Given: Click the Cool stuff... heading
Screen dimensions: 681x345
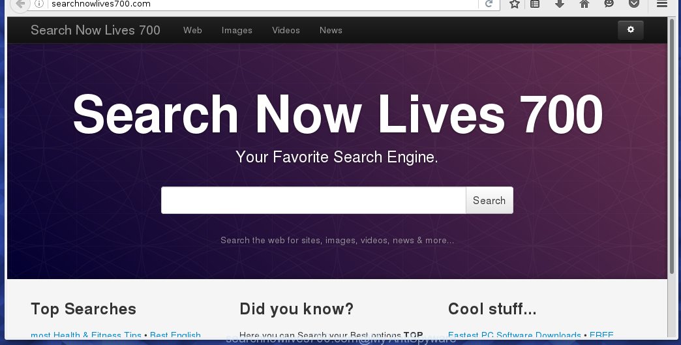Looking at the screenshot, I should pyautogui.click(x=492, y=309).
